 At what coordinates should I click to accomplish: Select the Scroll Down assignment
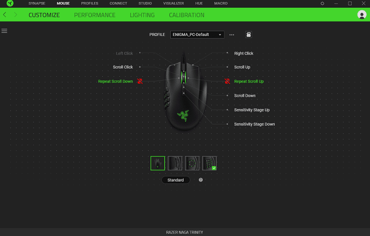tap(245, 96)
